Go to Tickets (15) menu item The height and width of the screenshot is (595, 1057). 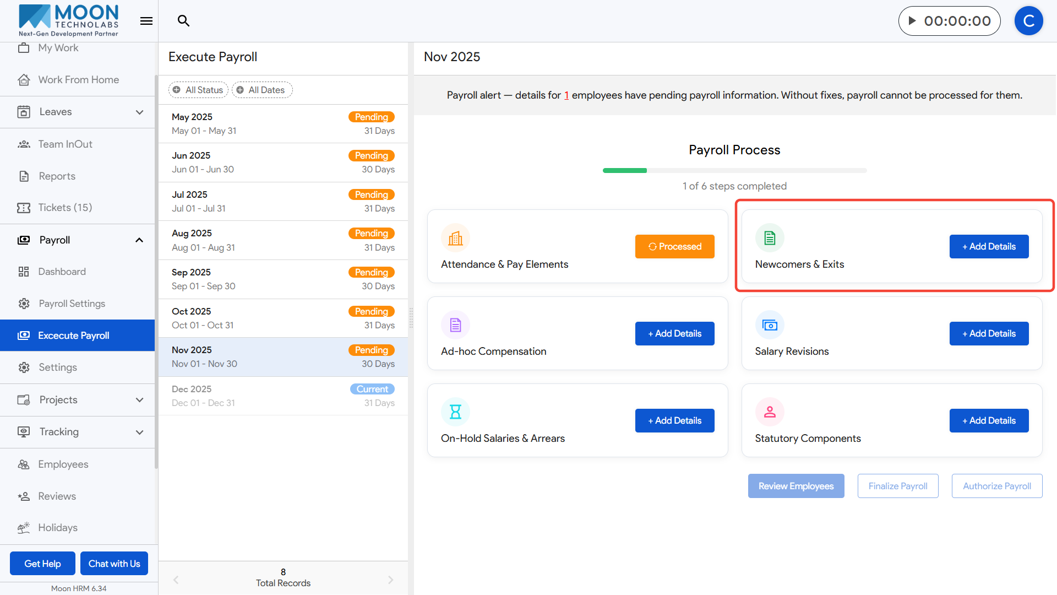pos(65,208)
